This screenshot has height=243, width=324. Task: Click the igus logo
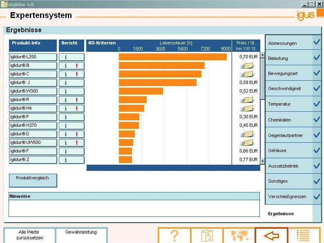tap(306, 15)
